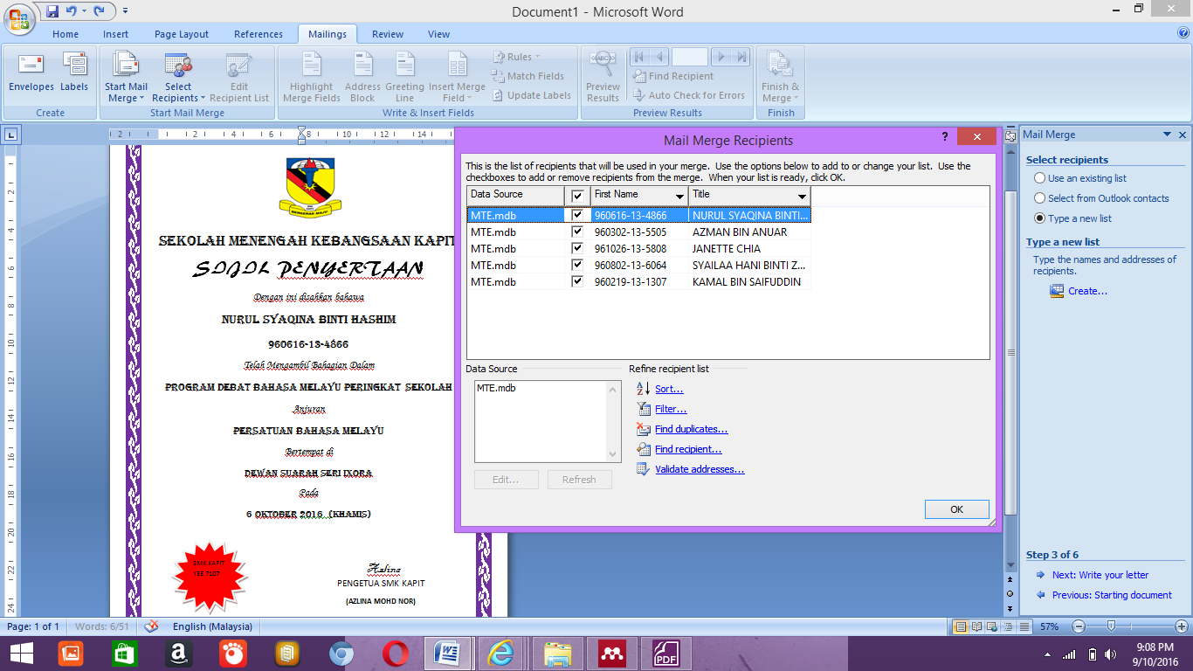Viewport: 1193px width, 671px height.
Task: Open the Windows Start menu
Action: coord(22,654)
